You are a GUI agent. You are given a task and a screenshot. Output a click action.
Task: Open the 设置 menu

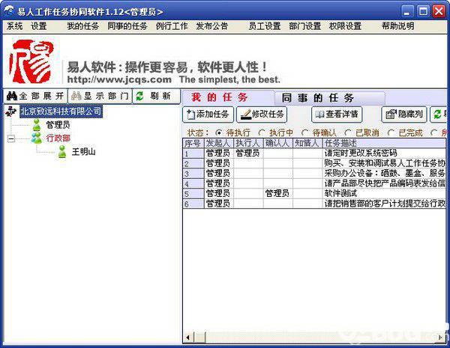39,26
